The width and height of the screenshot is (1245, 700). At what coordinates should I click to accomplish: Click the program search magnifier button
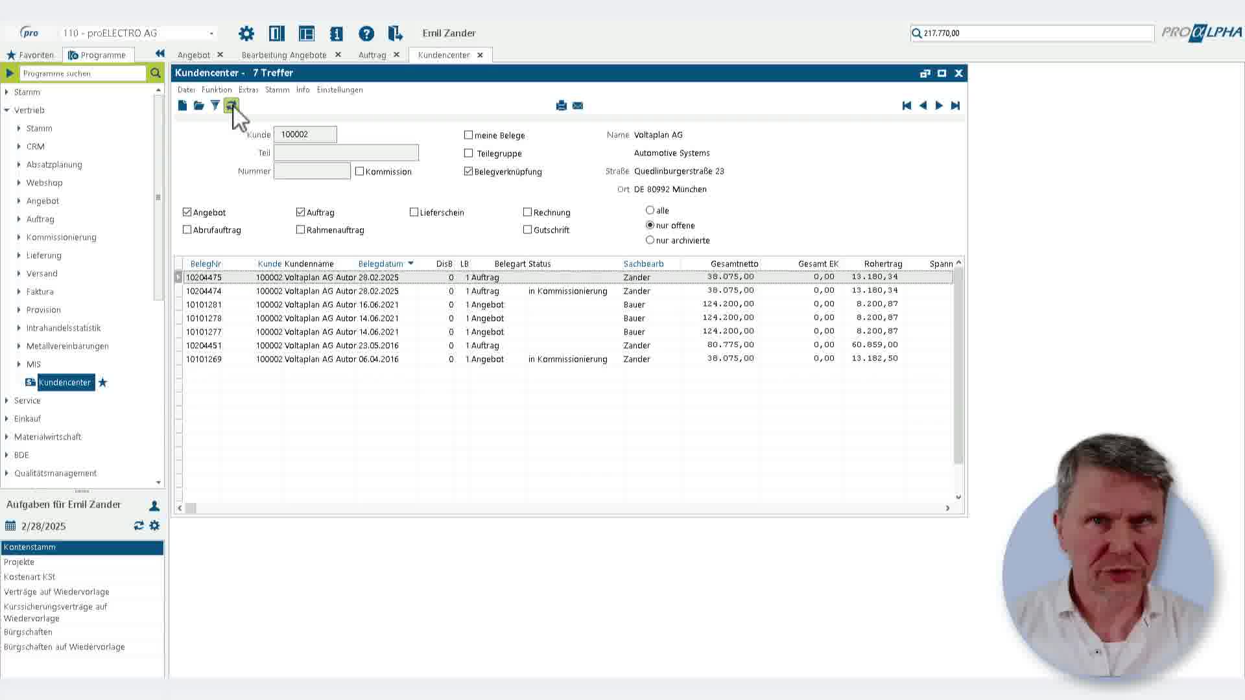coord(156,73)
